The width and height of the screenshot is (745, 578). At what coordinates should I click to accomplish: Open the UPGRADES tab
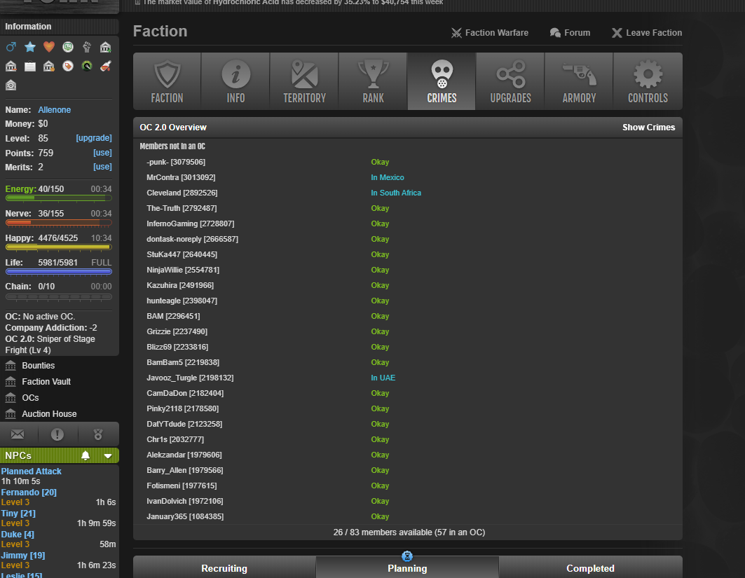pyautogui.click(x=510, y=81)
